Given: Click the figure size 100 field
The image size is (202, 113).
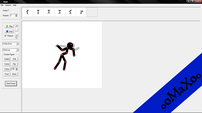Looking at the screenshot, I should [13, 69].
